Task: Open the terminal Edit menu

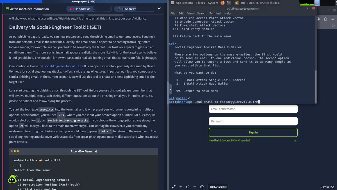Action: pyautogui.click(x=181, y=13)
